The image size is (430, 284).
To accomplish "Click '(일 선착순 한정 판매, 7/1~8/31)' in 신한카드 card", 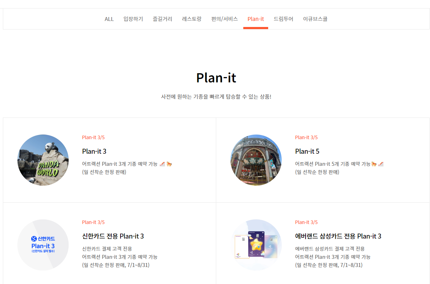I will (116, 265).
